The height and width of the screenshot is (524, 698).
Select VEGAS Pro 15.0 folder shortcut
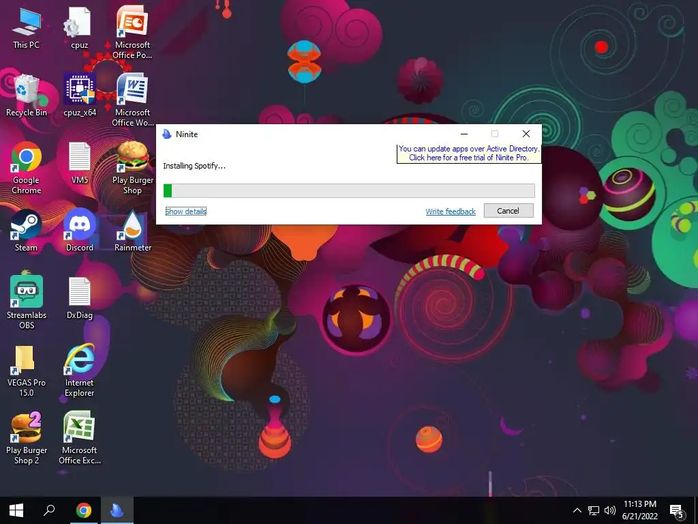coord(27,370)
